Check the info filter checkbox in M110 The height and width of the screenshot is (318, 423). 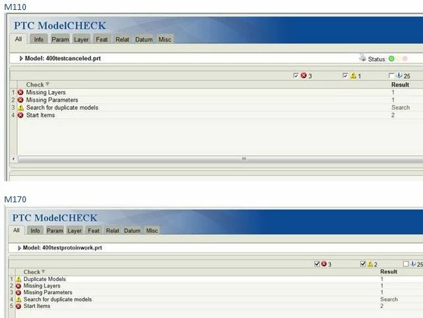pos(391,75)
